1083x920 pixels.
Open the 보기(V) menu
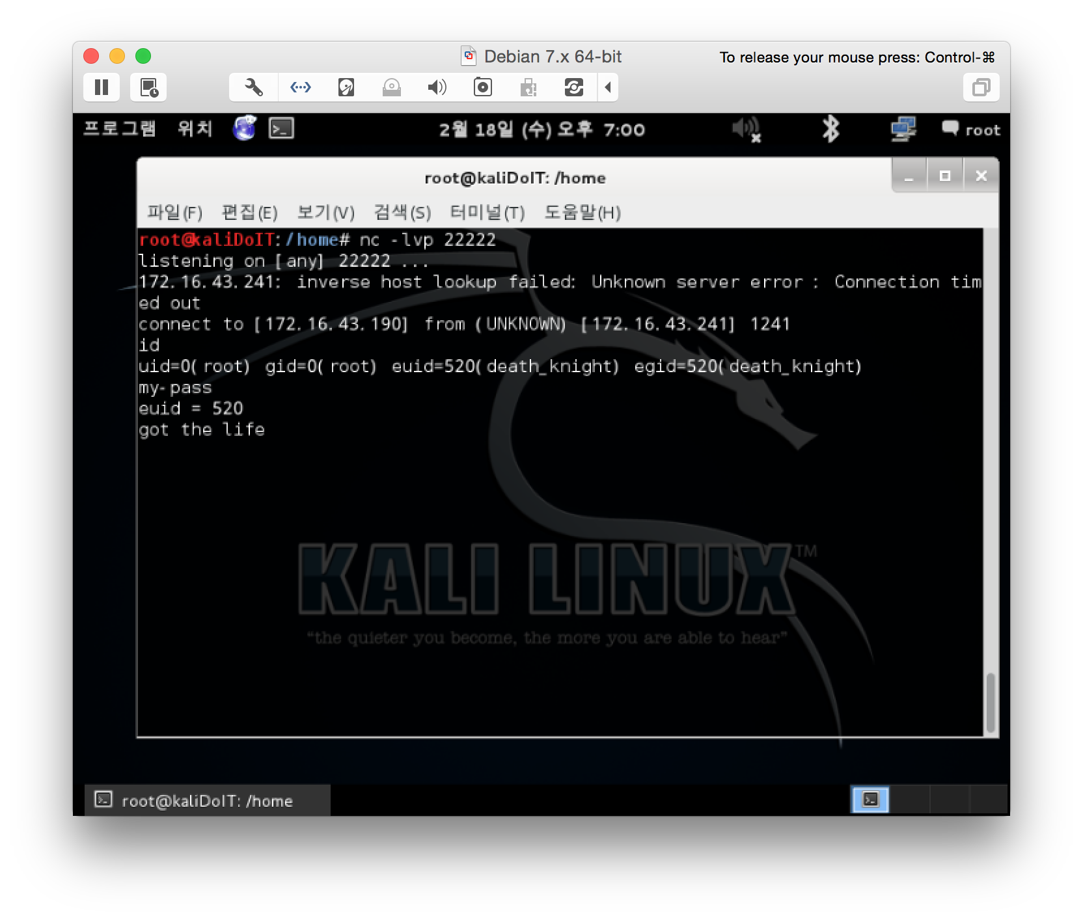pos(325,212)
